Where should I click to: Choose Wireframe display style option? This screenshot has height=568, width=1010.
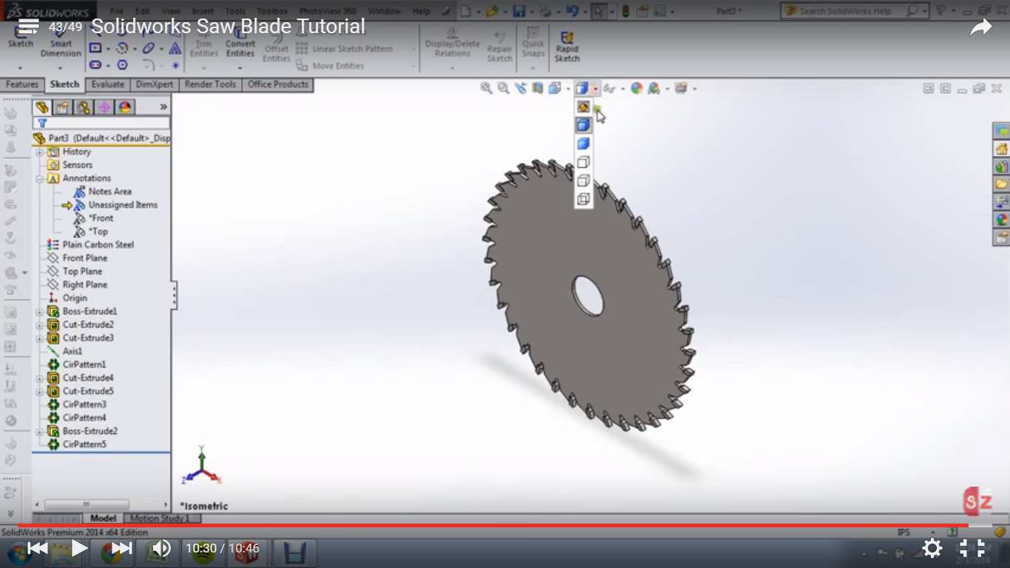(x=583, y=199)
